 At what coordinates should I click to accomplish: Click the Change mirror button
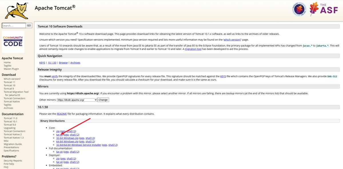click(x=103, y=100)
